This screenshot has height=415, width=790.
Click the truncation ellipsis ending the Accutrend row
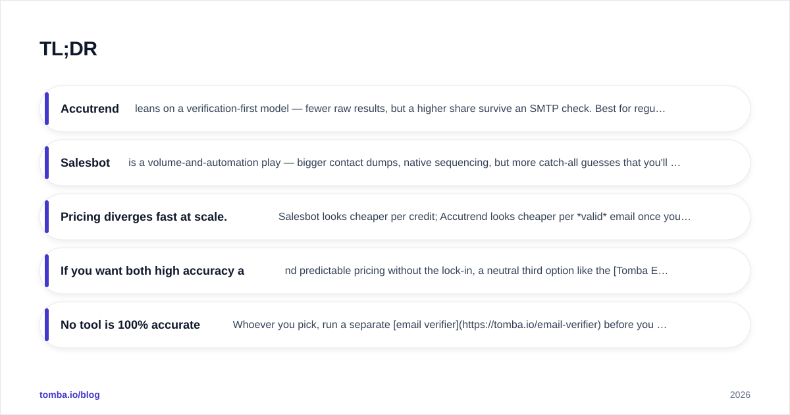pos(661,109)
